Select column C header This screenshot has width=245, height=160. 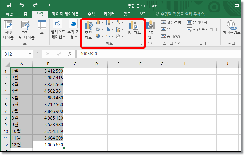point(75,64)
